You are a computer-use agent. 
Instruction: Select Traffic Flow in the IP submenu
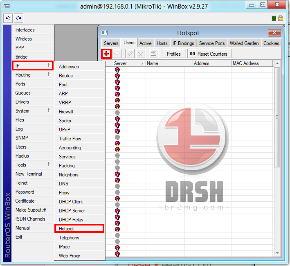click(79, 139)
